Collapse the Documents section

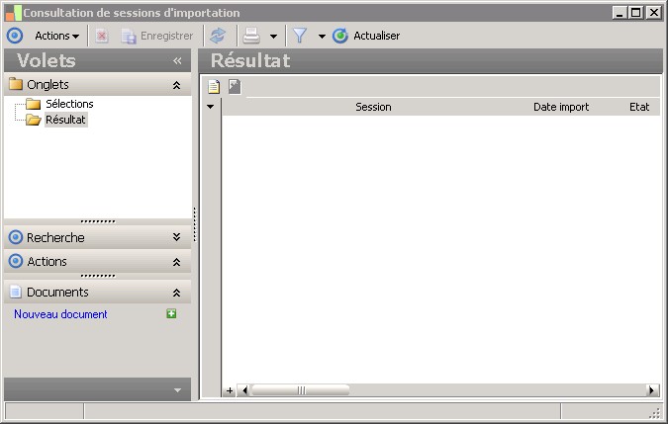point(176,293)
